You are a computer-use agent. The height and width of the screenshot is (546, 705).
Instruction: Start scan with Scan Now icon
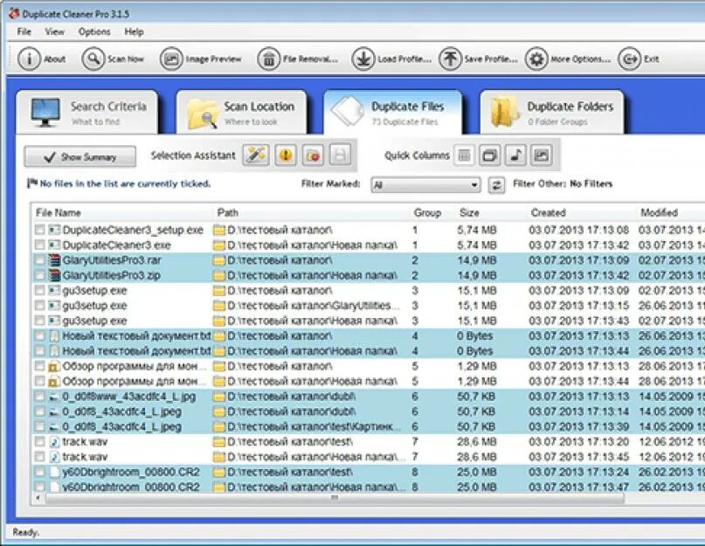point(93,59)
